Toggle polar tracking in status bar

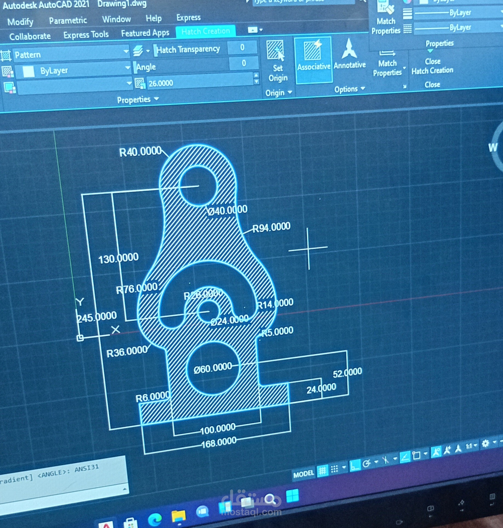point(366,464)
